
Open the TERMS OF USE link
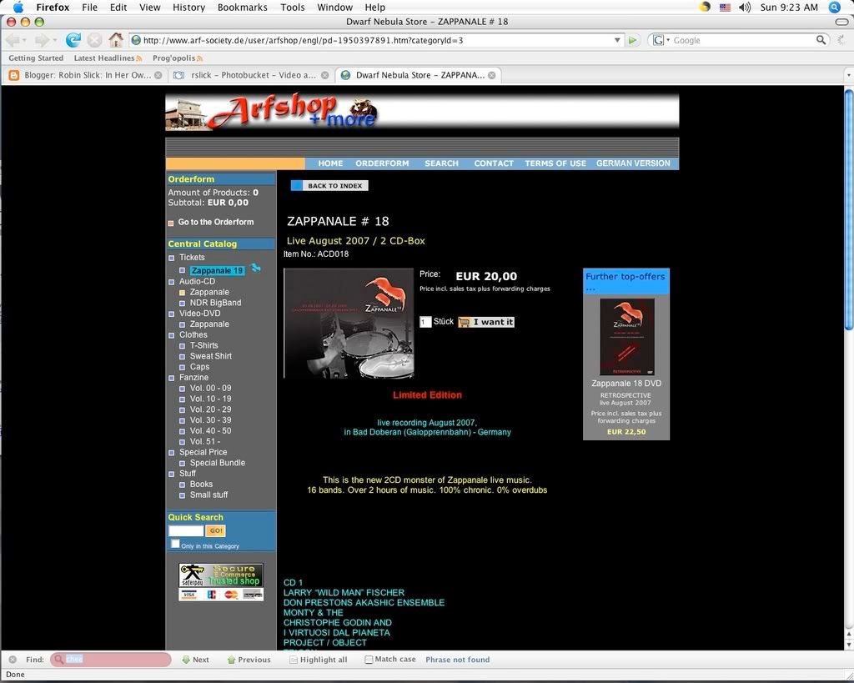[555, 163]
